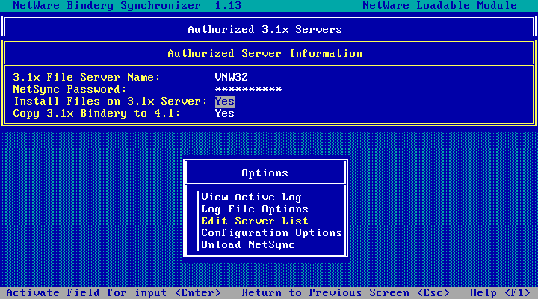Click the NetSync Password label

click(69, 89)
